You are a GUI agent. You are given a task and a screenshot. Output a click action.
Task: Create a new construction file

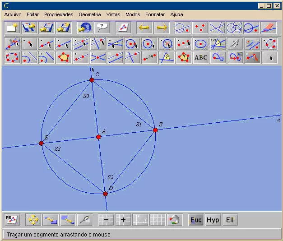tap(12, 28)
